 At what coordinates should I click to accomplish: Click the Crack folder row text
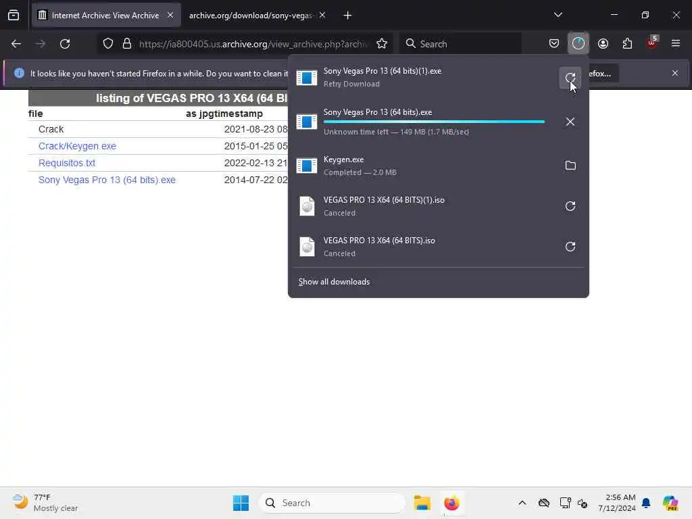tap(51, 129)
